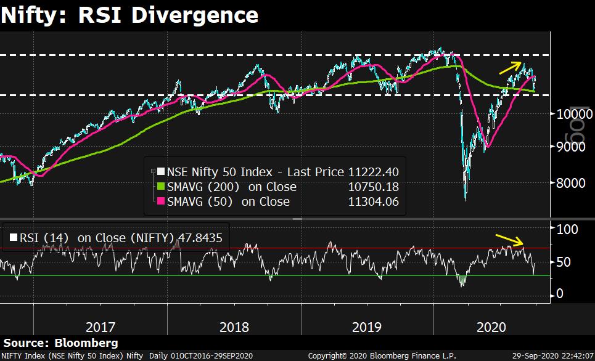The width and height of the screenshot is (595, 361).
Task: Click the Source: Bloomberg text
Action: 60,343
